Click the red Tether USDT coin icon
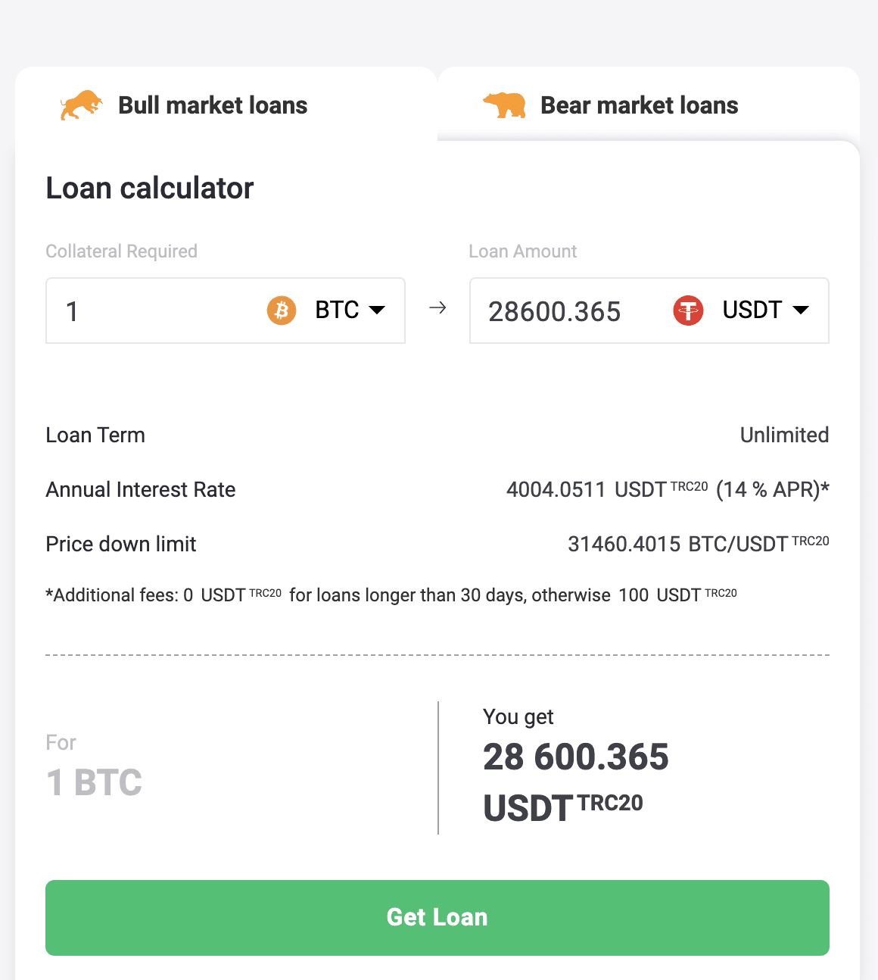 (688, 311)
